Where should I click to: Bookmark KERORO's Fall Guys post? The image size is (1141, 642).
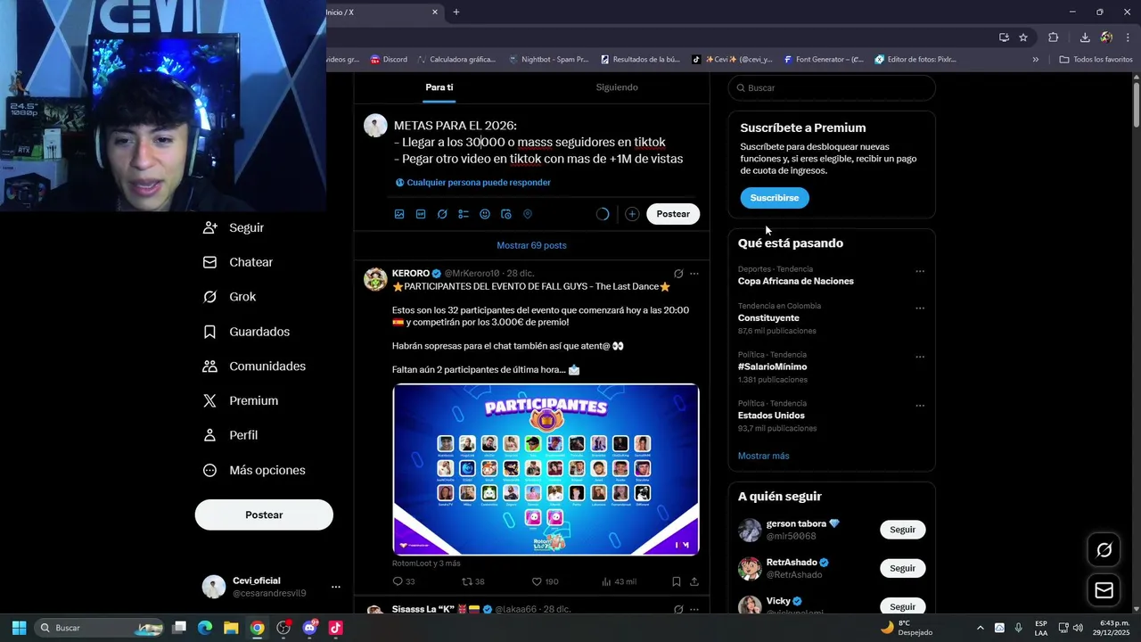(677, 581)
